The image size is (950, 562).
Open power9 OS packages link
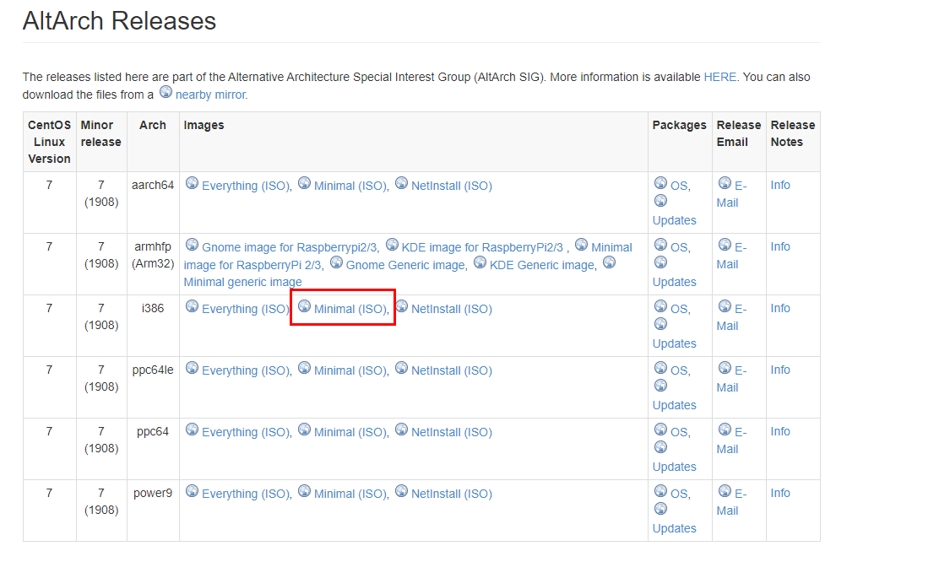pos(679,494)
